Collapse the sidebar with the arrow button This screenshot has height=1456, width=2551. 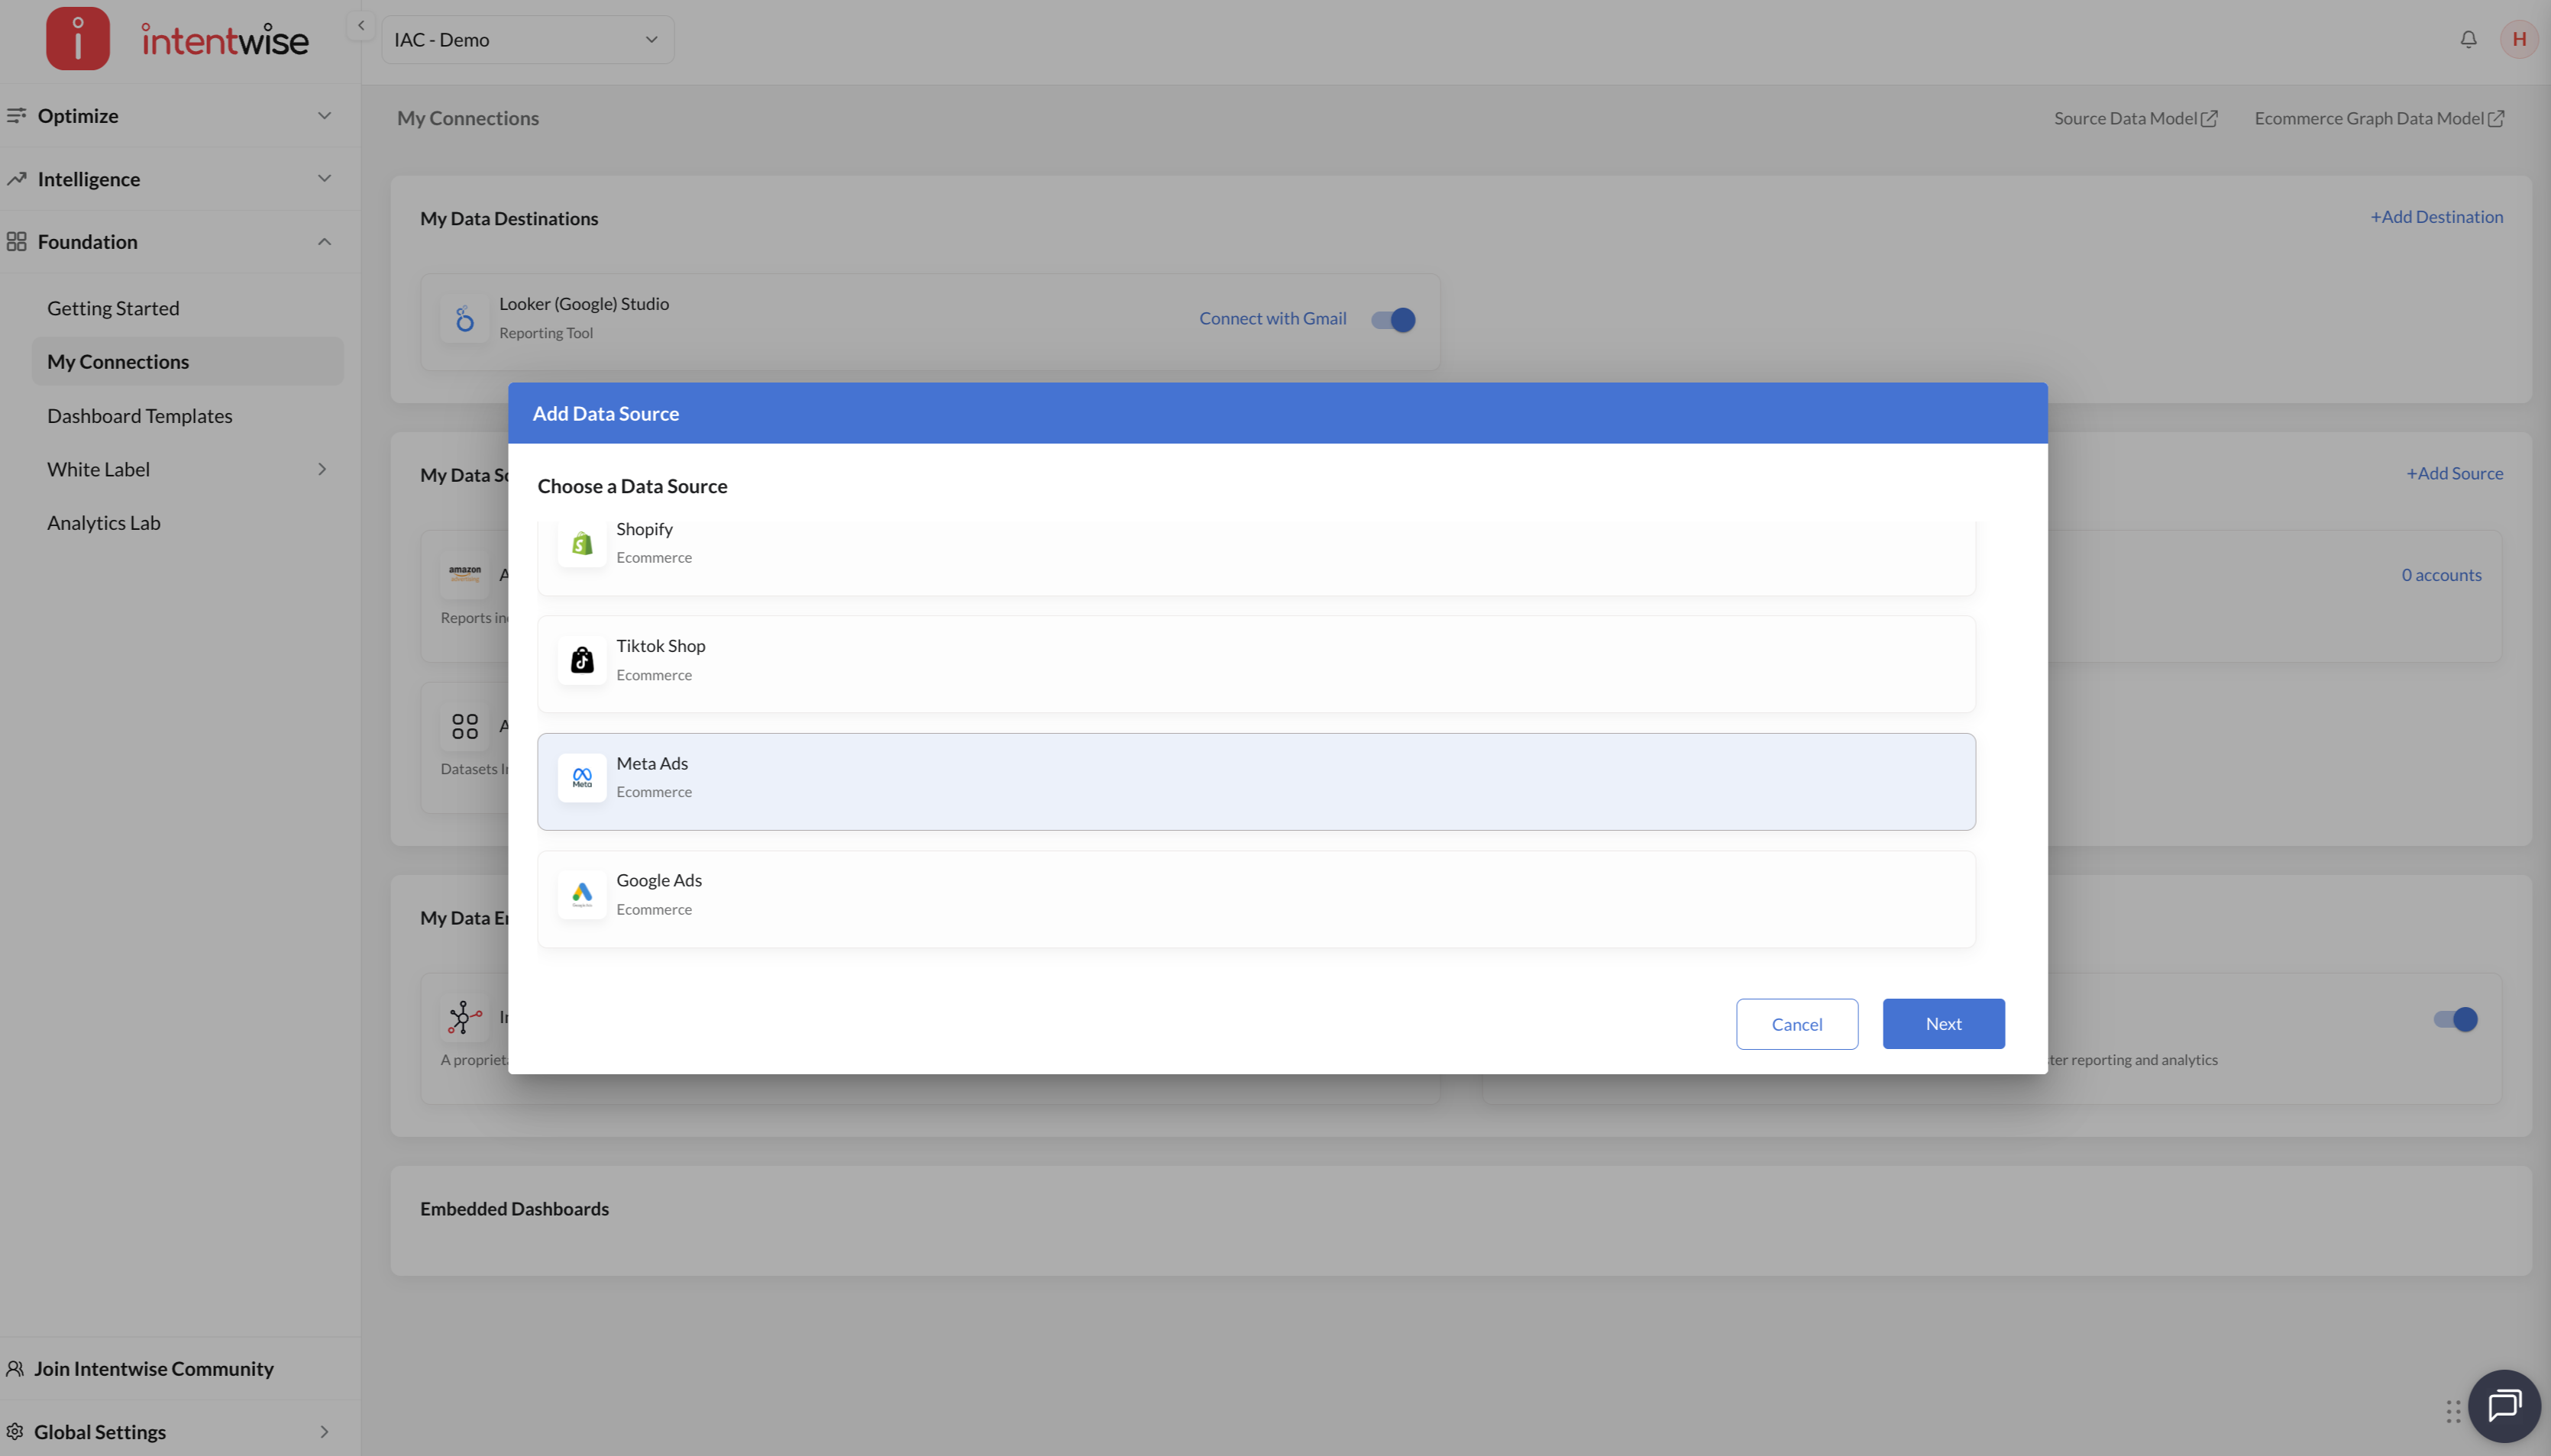361,26
